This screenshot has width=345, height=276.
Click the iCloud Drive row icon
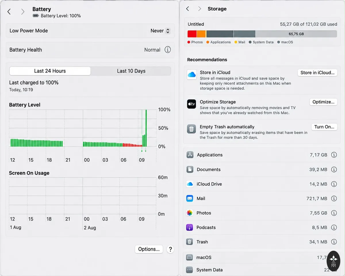[x=190, y=184]
